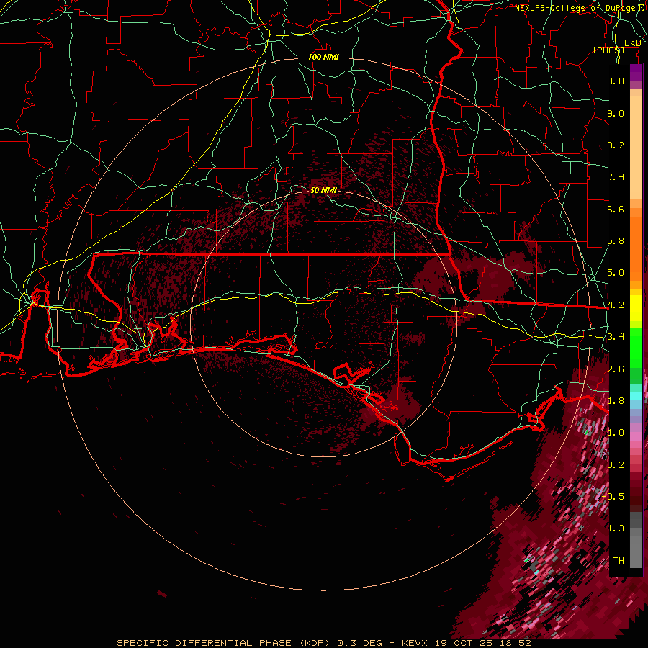Click the 100 NMI range ring label

tap(323, 57)
